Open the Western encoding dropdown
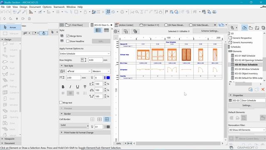 pos(101,71)
